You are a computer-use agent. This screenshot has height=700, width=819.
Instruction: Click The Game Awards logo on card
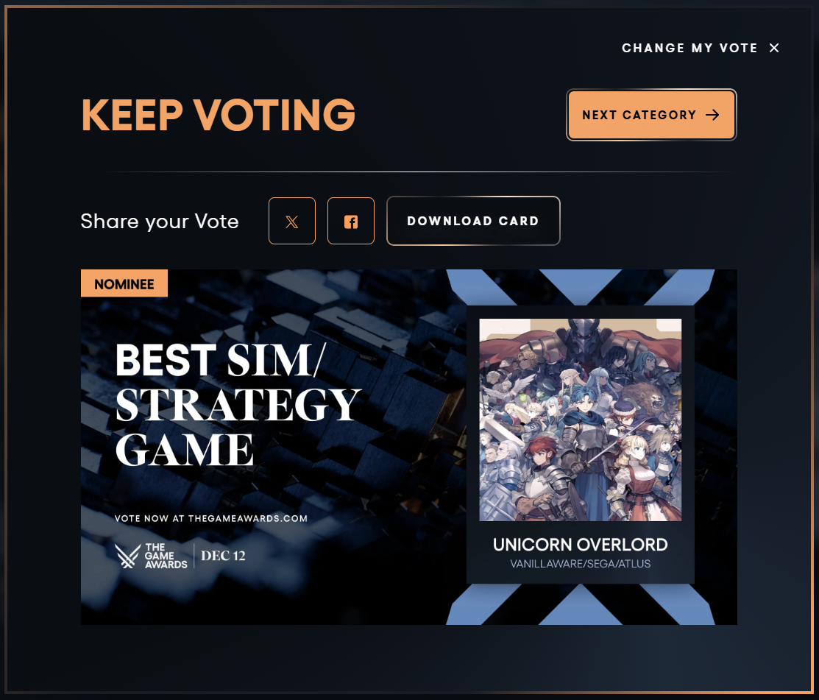point(151,556)
